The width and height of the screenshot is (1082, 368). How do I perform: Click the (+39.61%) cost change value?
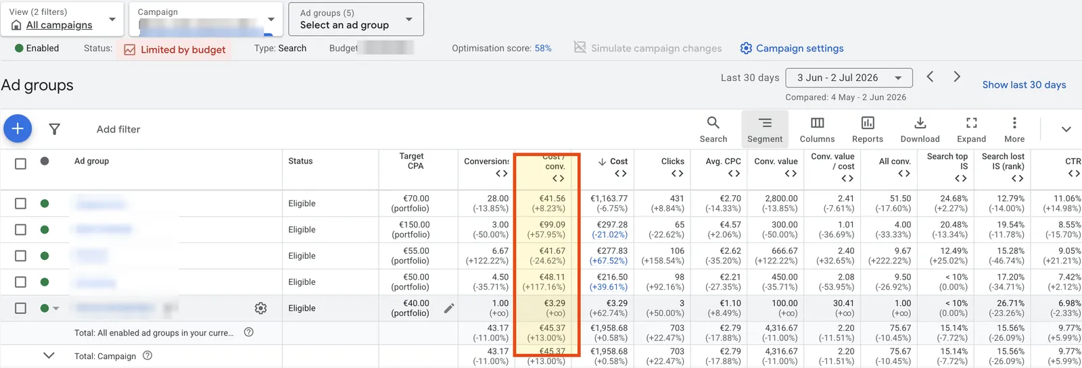[x=609, y=287]
